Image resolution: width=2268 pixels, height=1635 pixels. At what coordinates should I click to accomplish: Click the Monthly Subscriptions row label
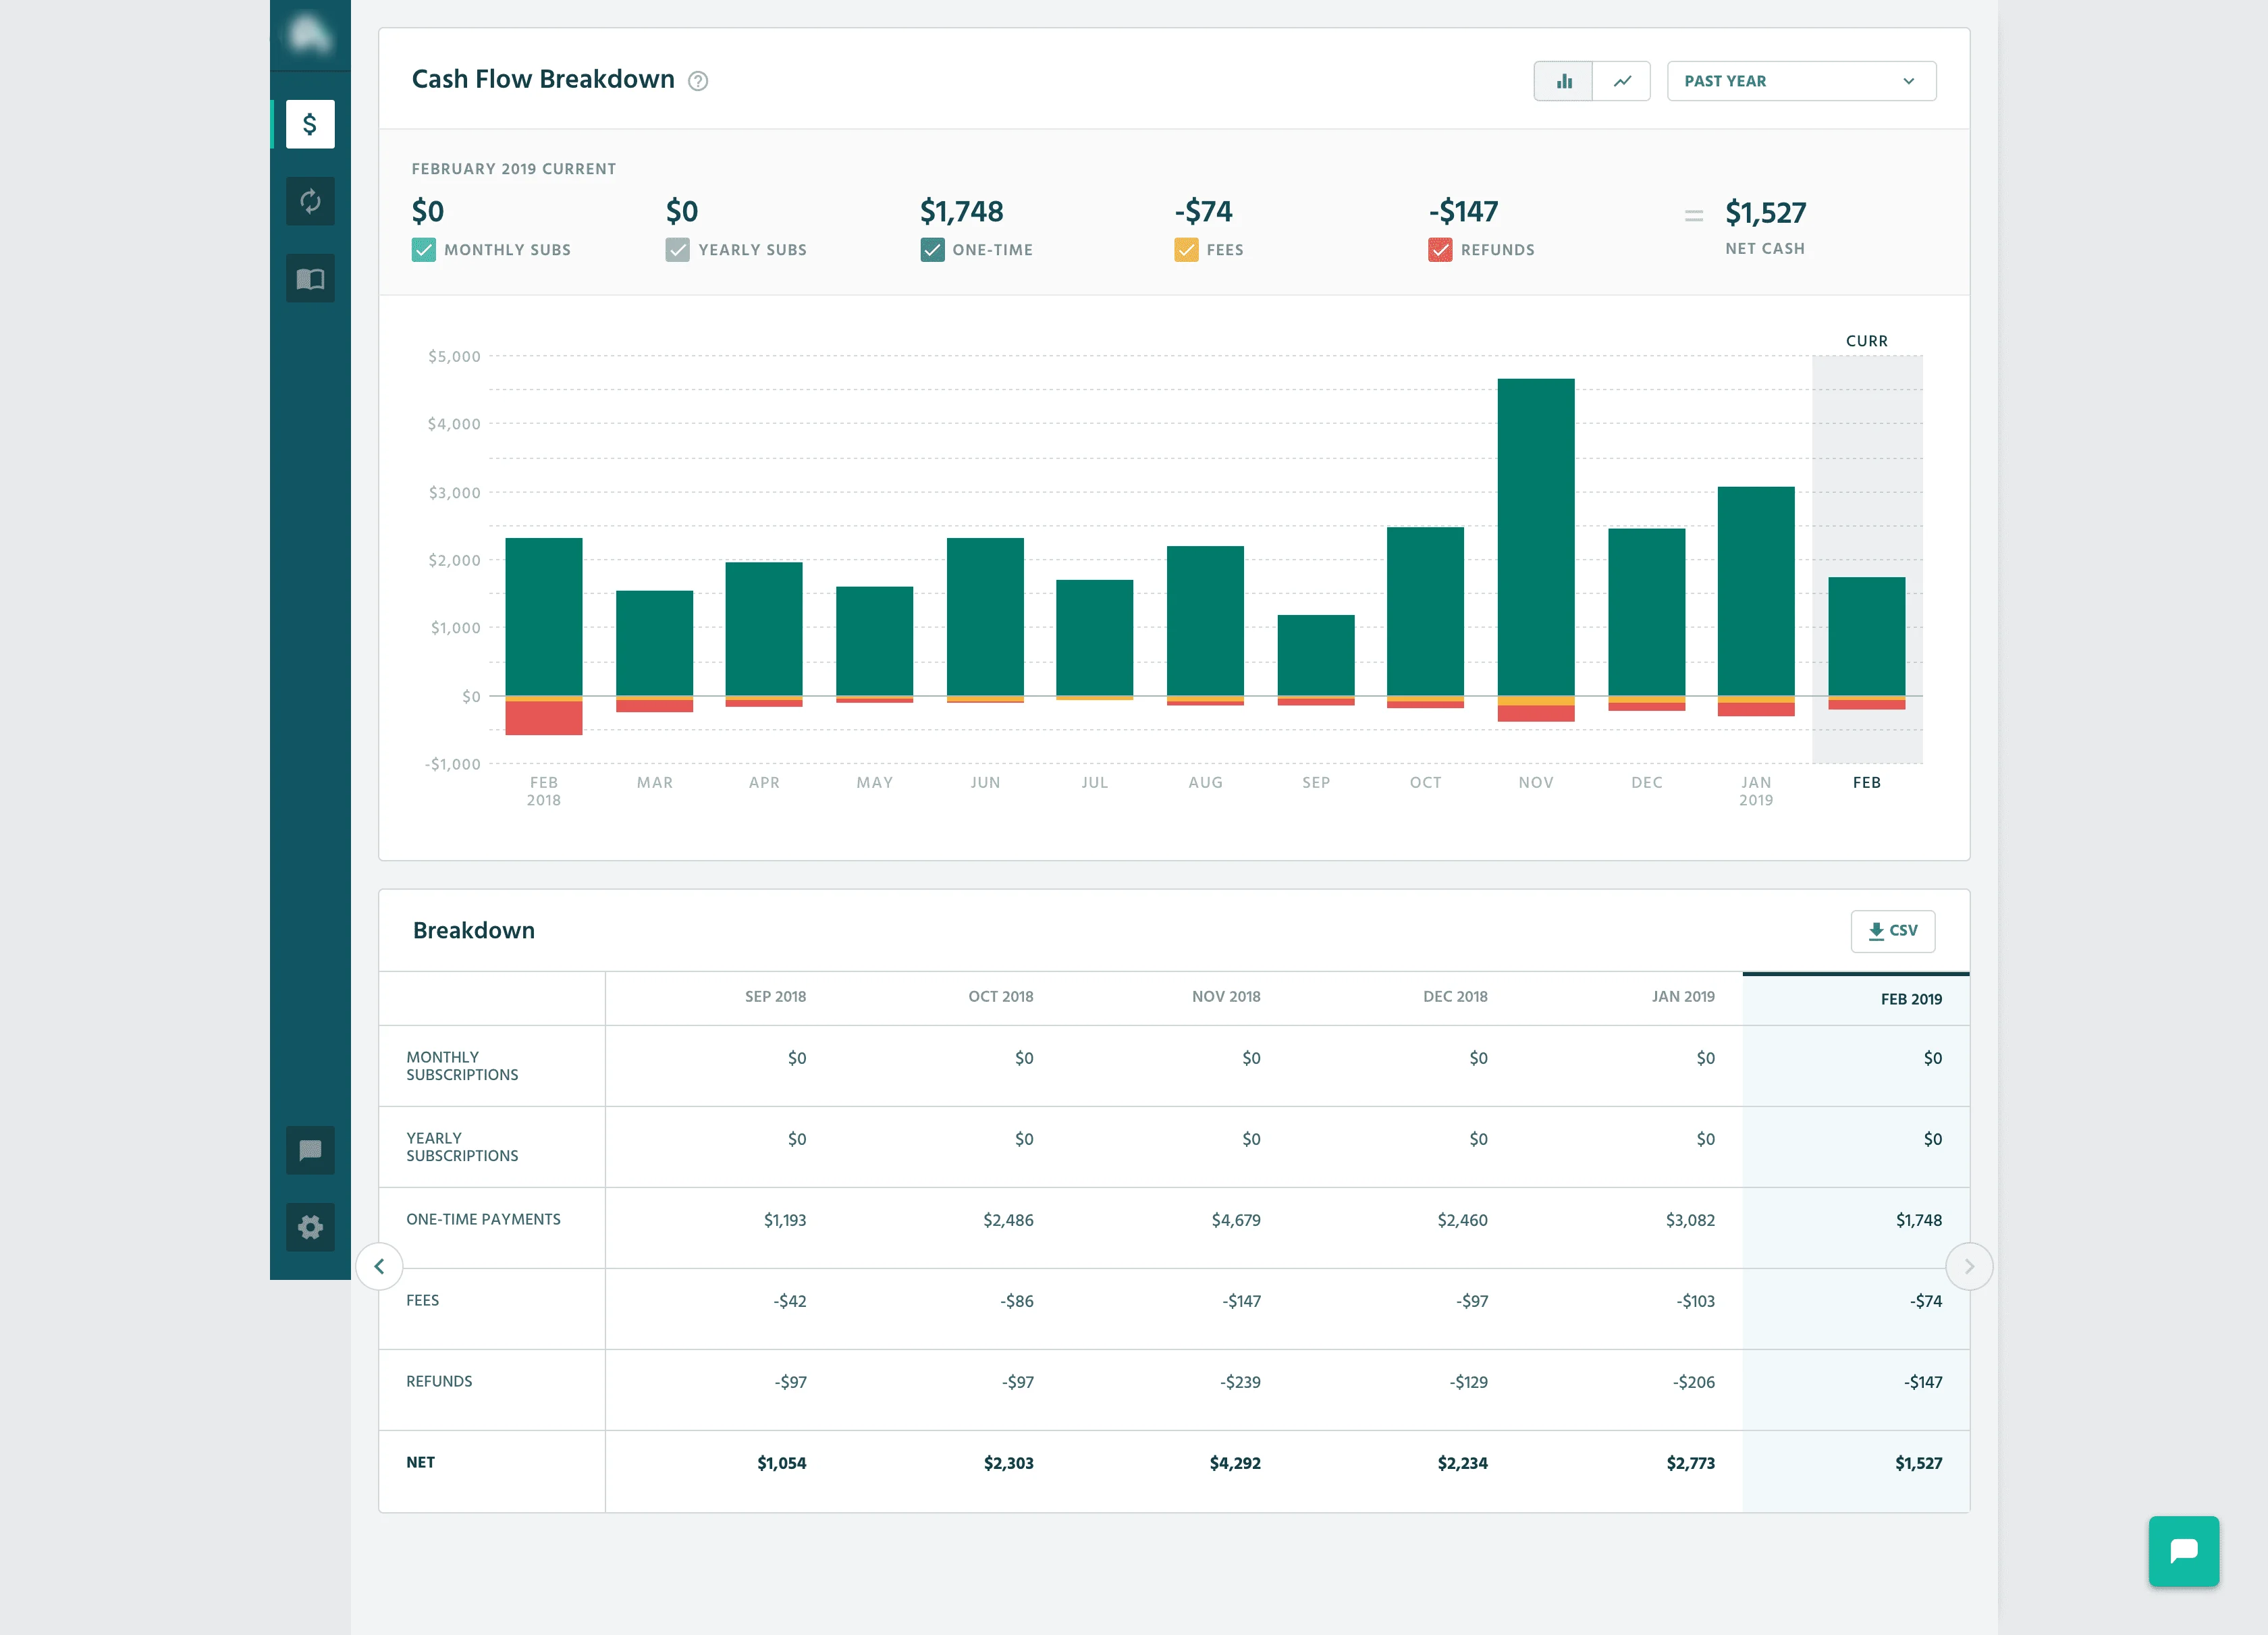[x=462, y=1066]
